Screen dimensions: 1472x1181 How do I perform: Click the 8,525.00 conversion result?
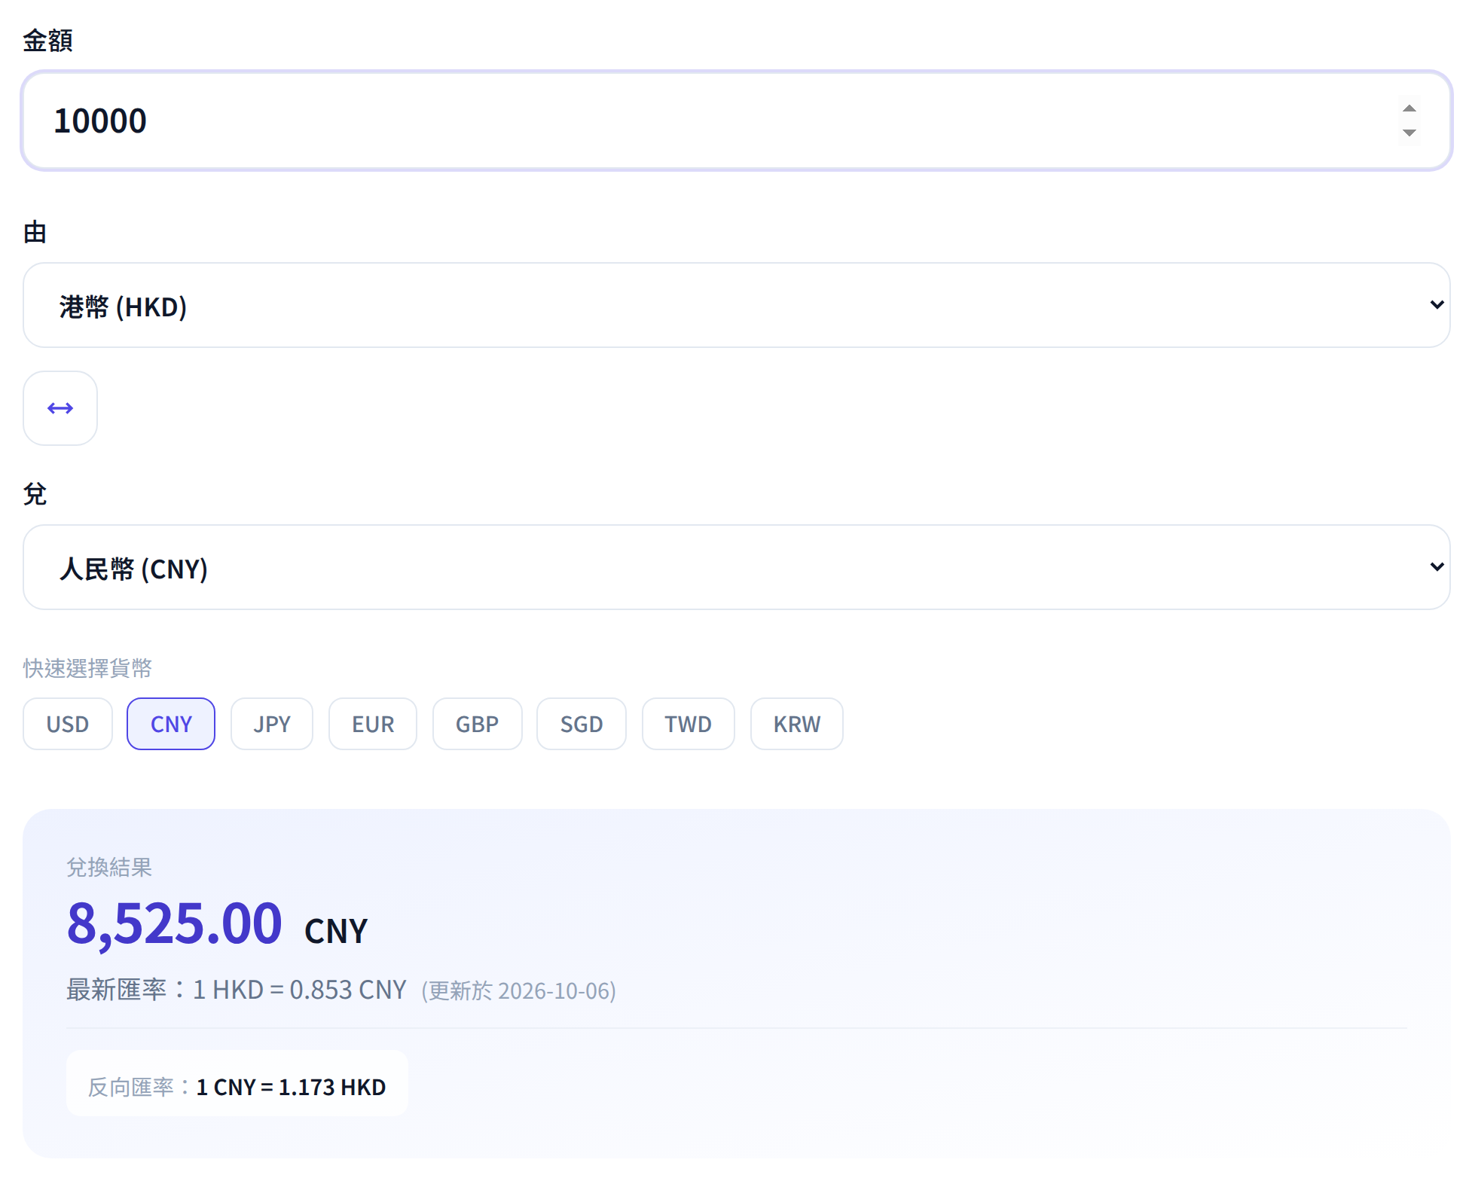tap(175, 923)
